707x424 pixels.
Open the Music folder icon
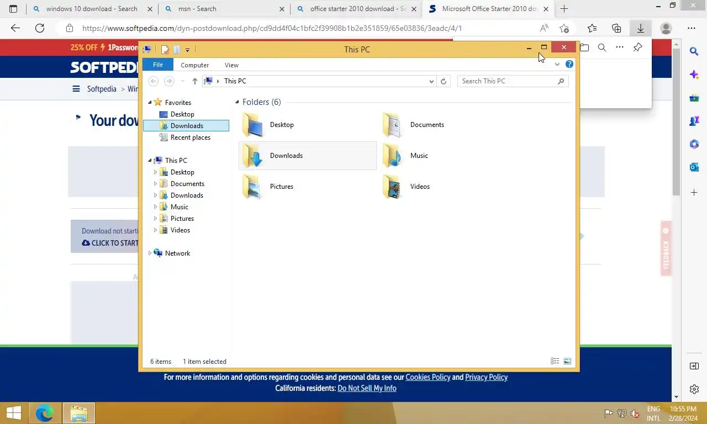point(393,156)
